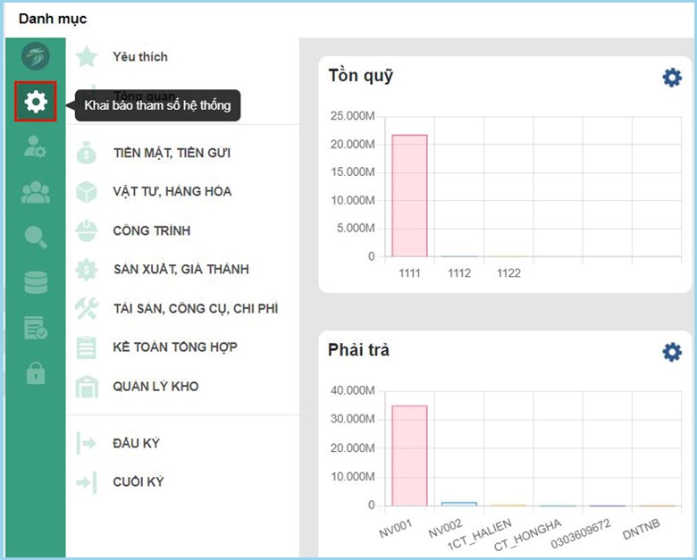The height and width of the screenshot is (560, 697).
Task: Click the app logo at sidebar top
Action: point(36,56)
